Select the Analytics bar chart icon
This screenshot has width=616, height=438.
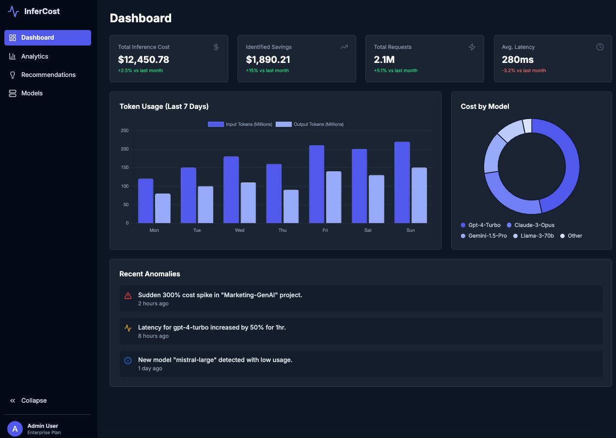tap(12, 56)
